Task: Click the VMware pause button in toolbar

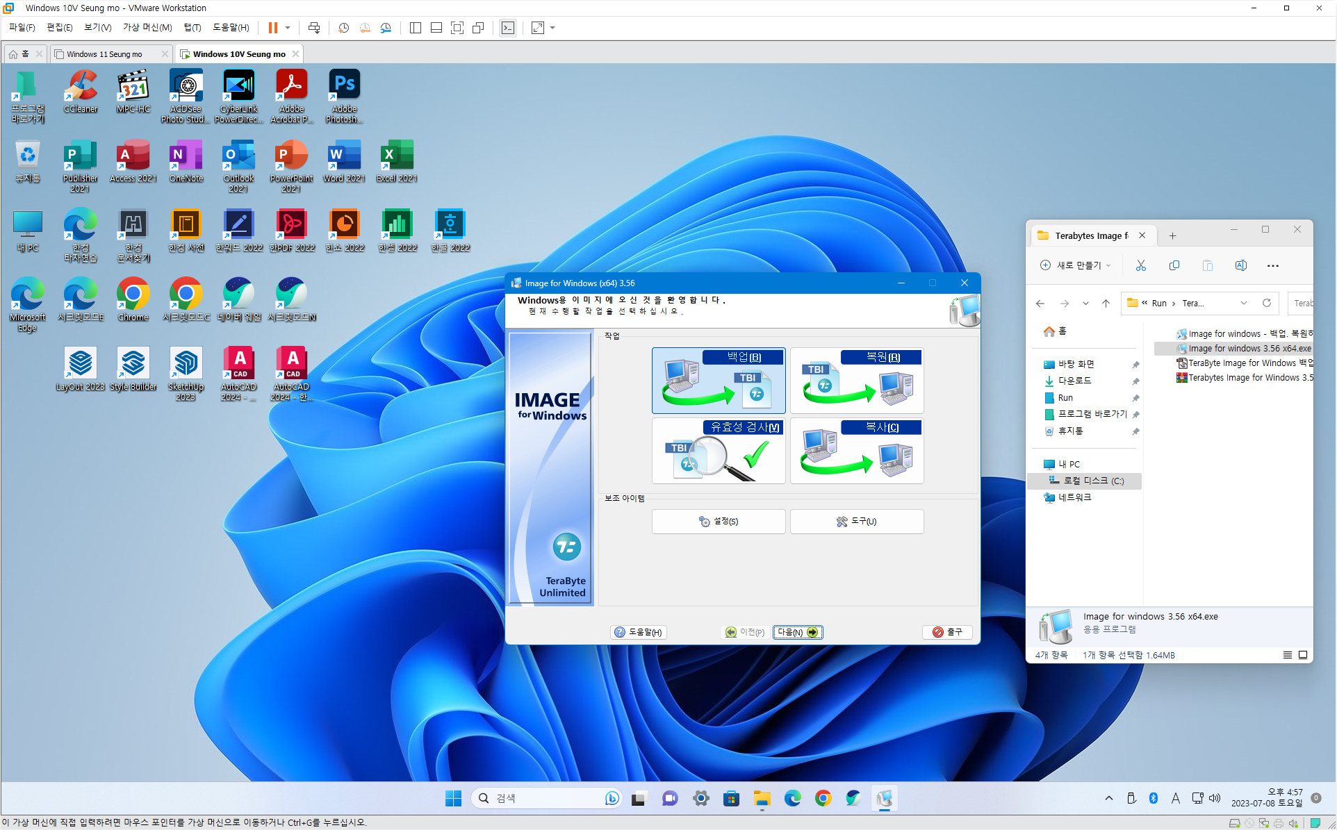Action: [x=273, y=28]
